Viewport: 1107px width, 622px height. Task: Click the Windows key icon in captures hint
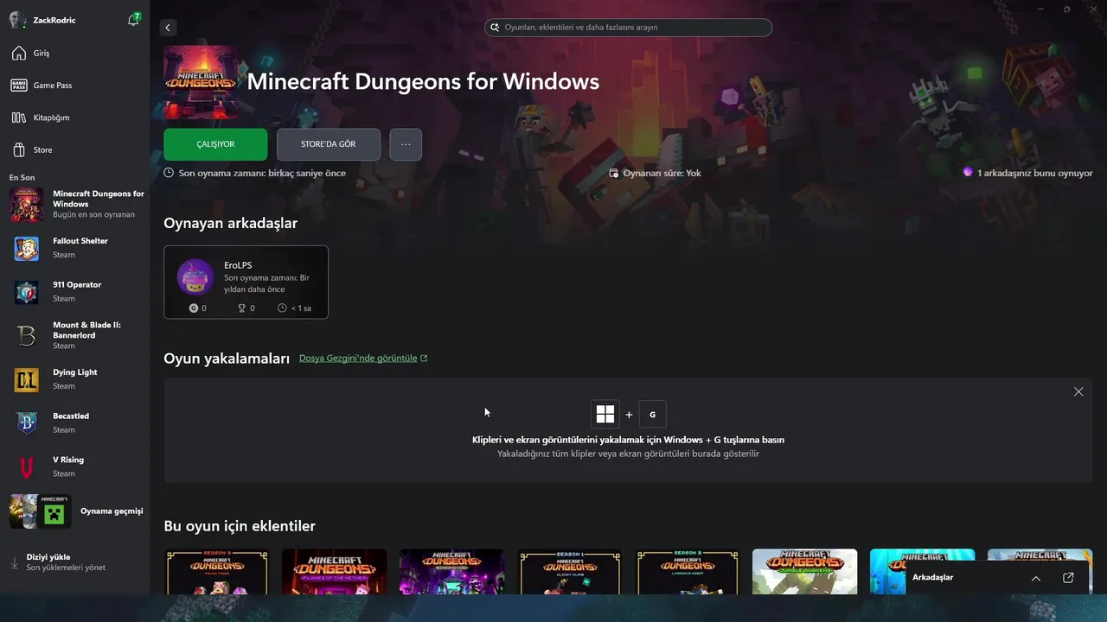(x=605, y=414)
